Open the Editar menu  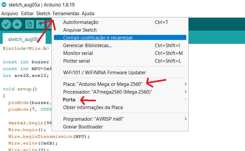(x=27, y=14)
